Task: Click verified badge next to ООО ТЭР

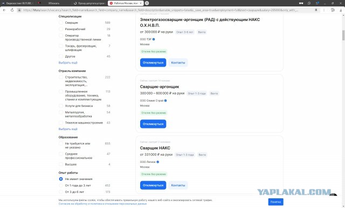Action: 154,39
